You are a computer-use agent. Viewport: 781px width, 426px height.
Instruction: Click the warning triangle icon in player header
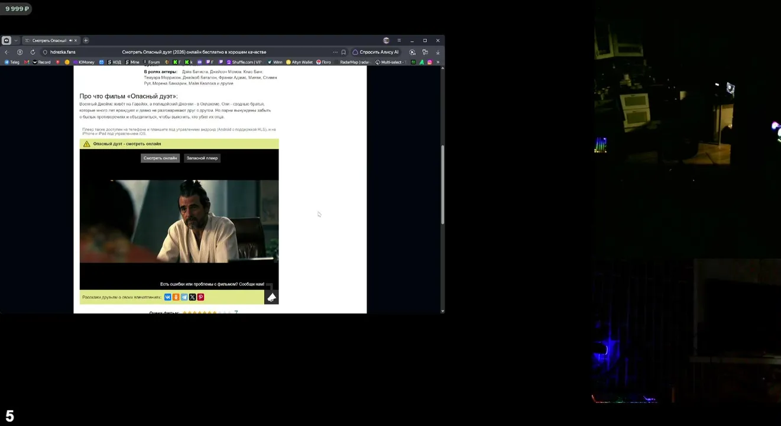[x=87, y=144]
